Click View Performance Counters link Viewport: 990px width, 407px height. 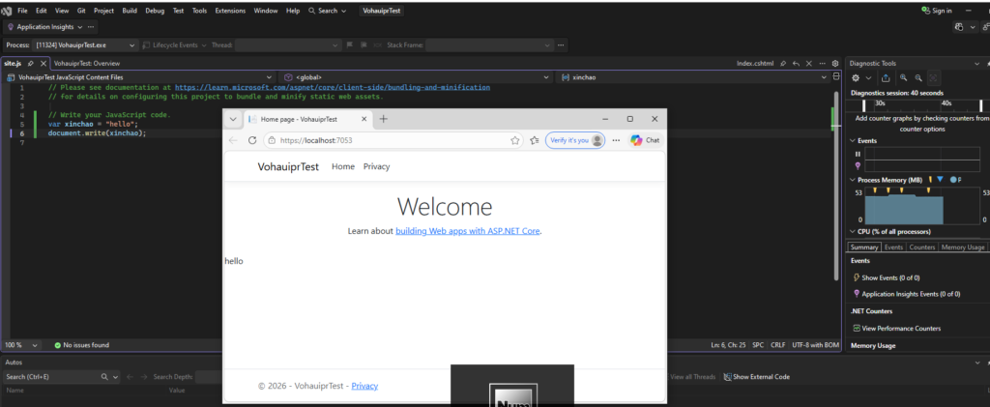900,329
